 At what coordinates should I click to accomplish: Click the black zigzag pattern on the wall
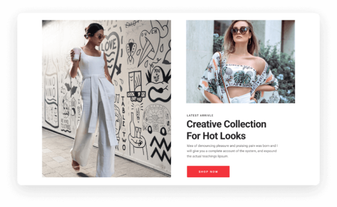(x=160, y=149)
